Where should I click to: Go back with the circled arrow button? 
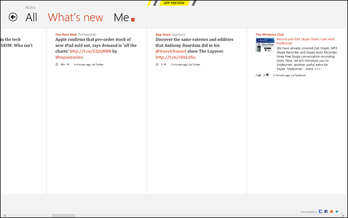[13, 17]
